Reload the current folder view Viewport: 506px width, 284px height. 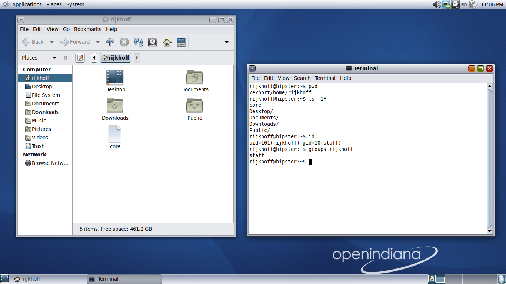click(139, 42)
